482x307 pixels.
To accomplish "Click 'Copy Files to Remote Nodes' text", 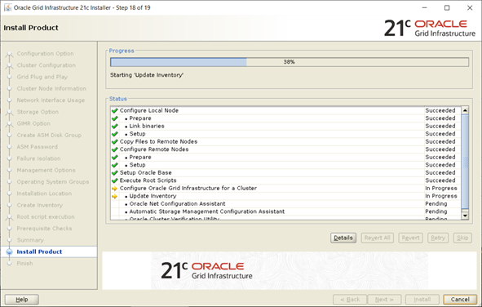I will coord(158,142).
